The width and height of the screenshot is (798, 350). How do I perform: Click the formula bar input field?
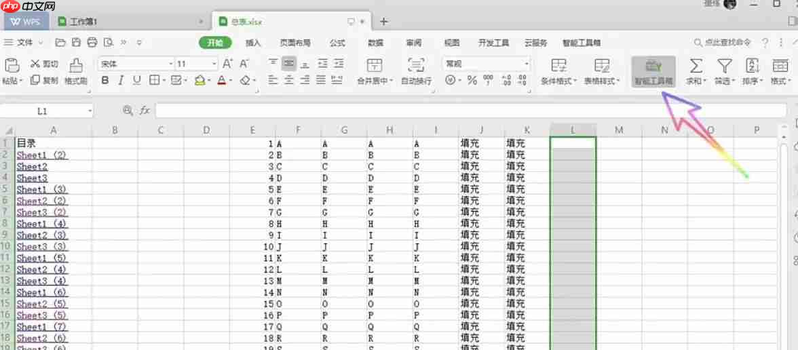(x=471, y=111)
